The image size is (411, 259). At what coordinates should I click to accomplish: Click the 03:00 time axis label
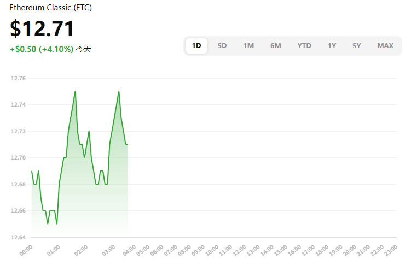pos(108,250)
